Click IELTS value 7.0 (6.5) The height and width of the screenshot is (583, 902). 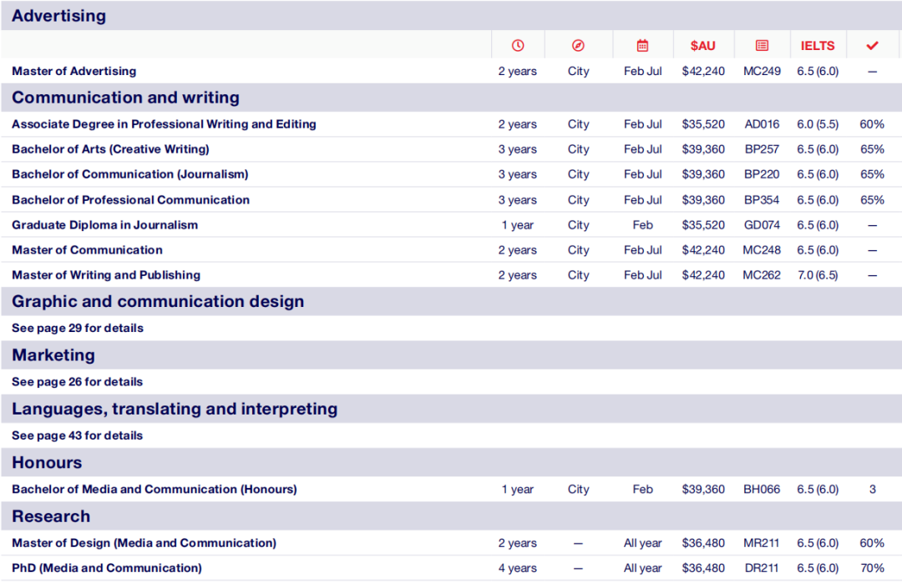click(818, 275)
